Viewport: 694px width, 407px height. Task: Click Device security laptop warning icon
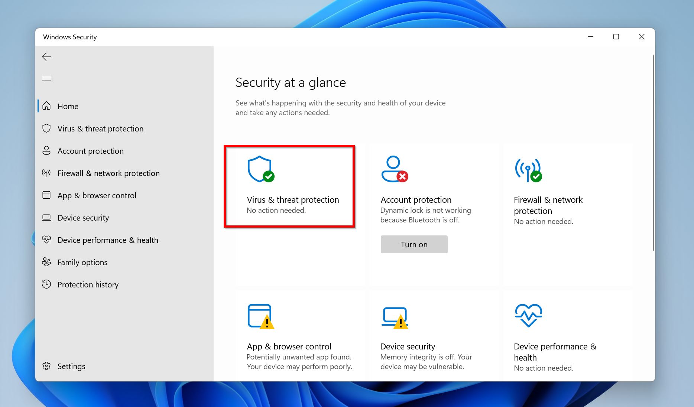tap(395, 318)
